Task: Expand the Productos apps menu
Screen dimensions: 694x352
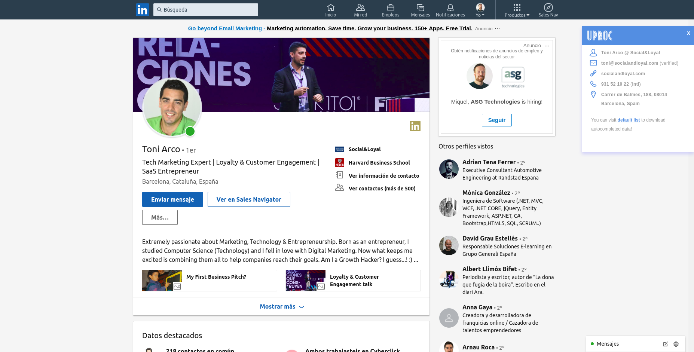Action: point(517,10)
